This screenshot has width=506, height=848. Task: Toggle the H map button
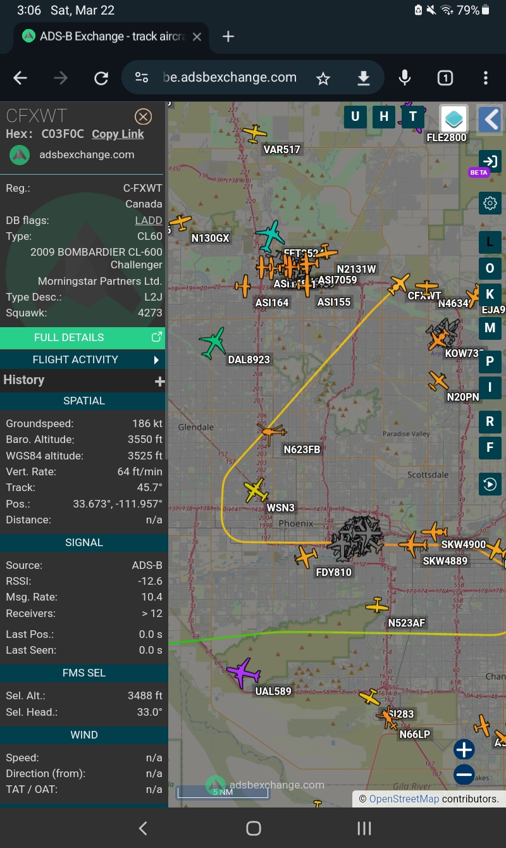coord(384,116)
